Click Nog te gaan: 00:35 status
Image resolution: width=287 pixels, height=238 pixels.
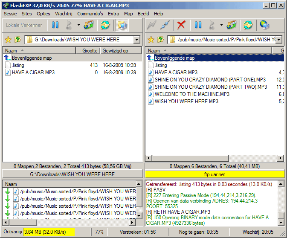click(x=199, y=232)
